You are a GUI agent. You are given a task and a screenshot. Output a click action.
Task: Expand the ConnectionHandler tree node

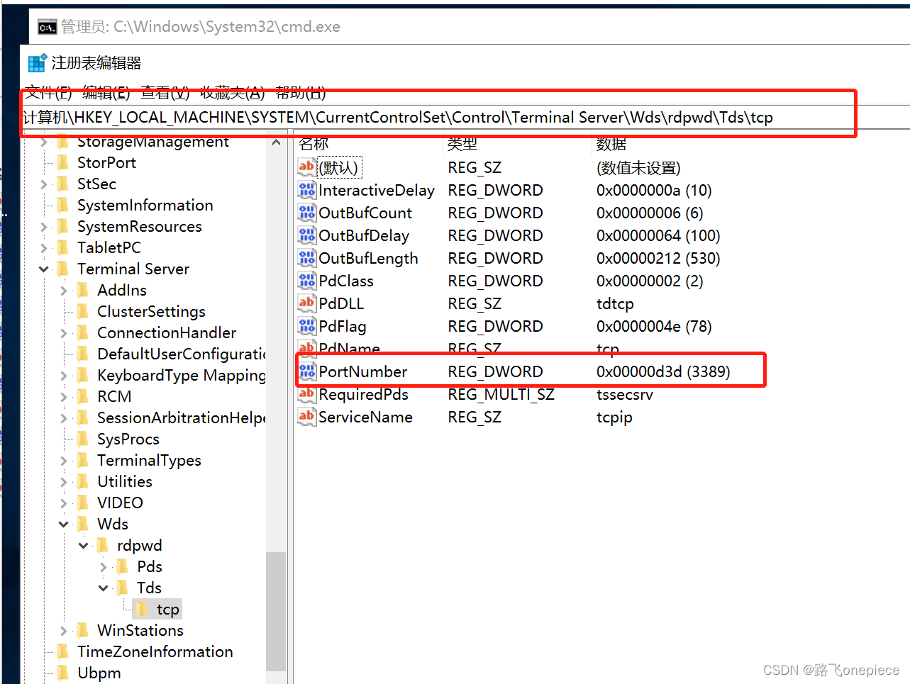click(64, 333)
